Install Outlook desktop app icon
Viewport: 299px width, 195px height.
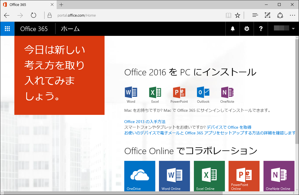203,92
